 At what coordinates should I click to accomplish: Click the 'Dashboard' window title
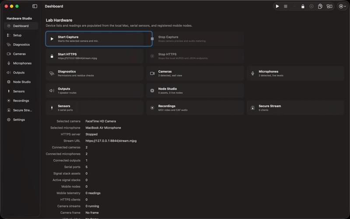54,6
